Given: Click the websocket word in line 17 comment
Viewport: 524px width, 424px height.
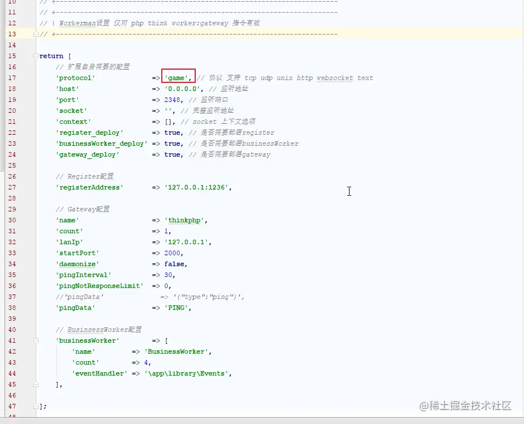Looking at the screenshot, I should (x=335, y=78).
